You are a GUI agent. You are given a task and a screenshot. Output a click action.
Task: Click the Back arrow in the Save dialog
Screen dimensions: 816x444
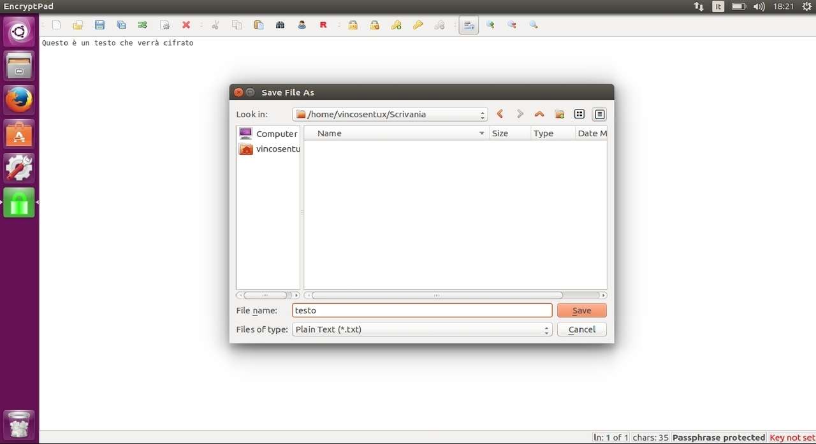500,114
